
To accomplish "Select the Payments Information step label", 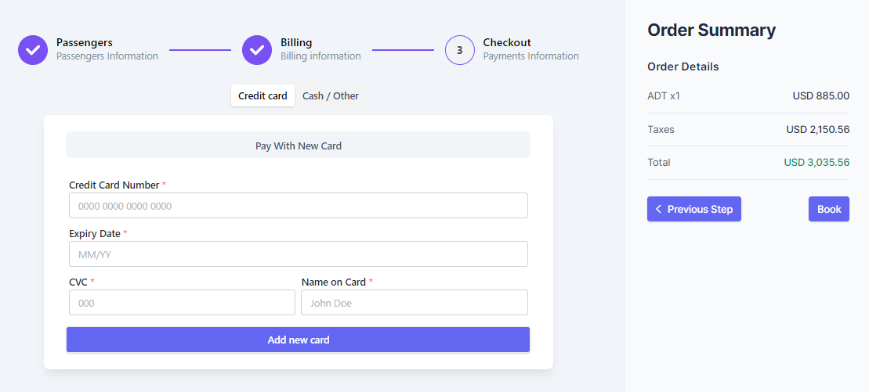I will click(x=530, y=56).
